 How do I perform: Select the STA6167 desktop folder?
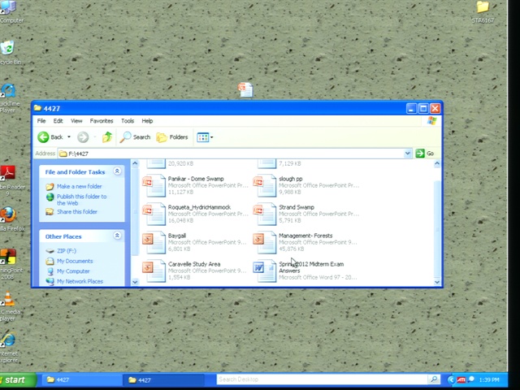(x=483, y=7)
